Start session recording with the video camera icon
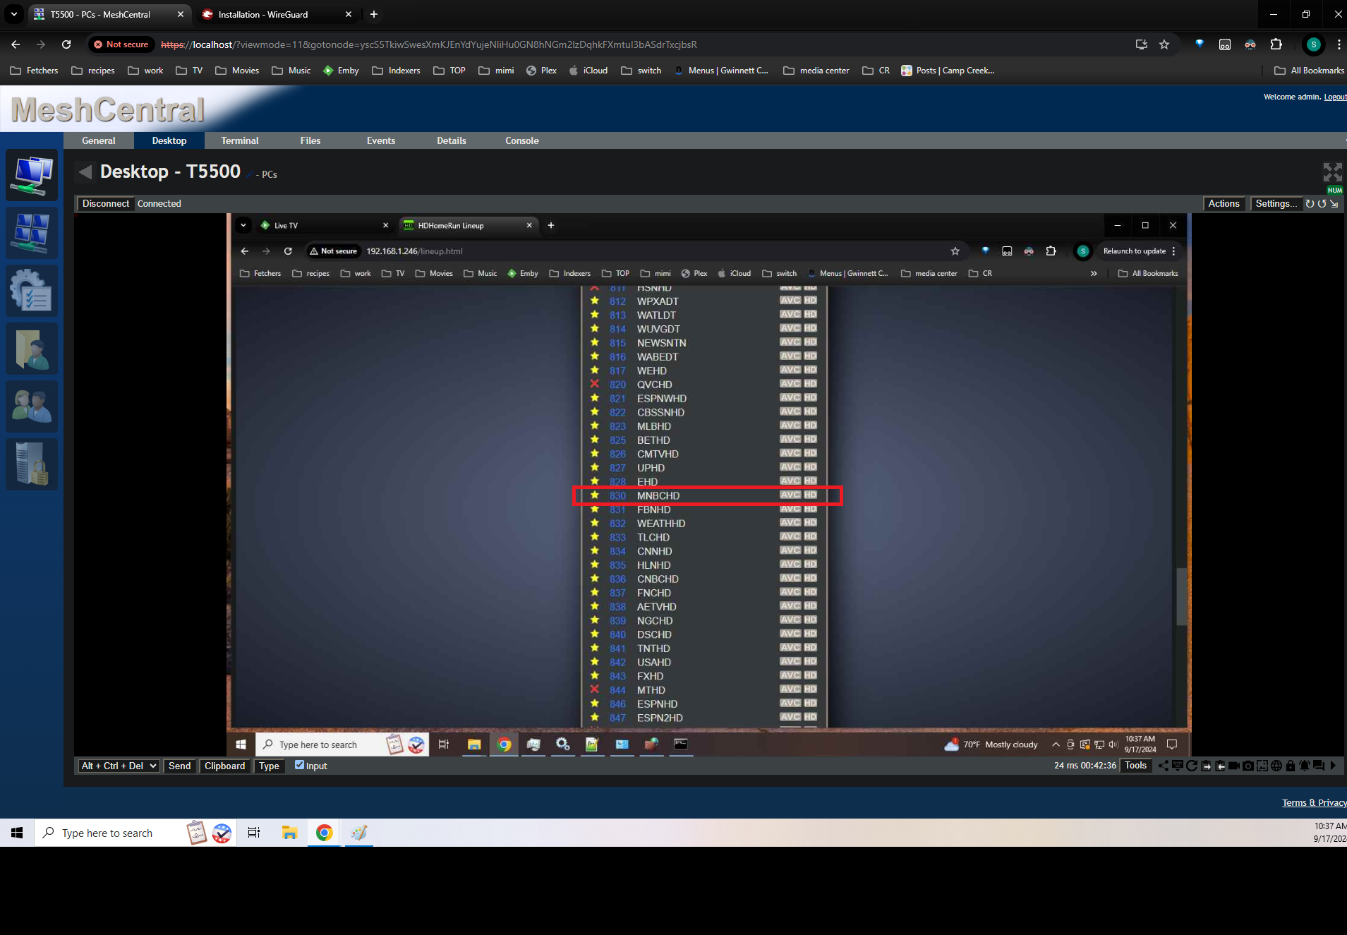The width and height of the screenshot is (1347, 935). (x=1233, y=766)
